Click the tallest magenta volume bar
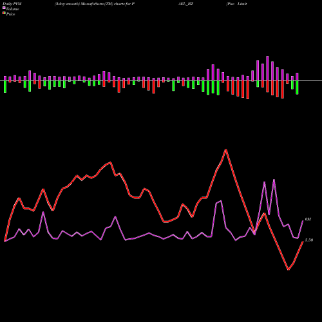 click(267, 68)
